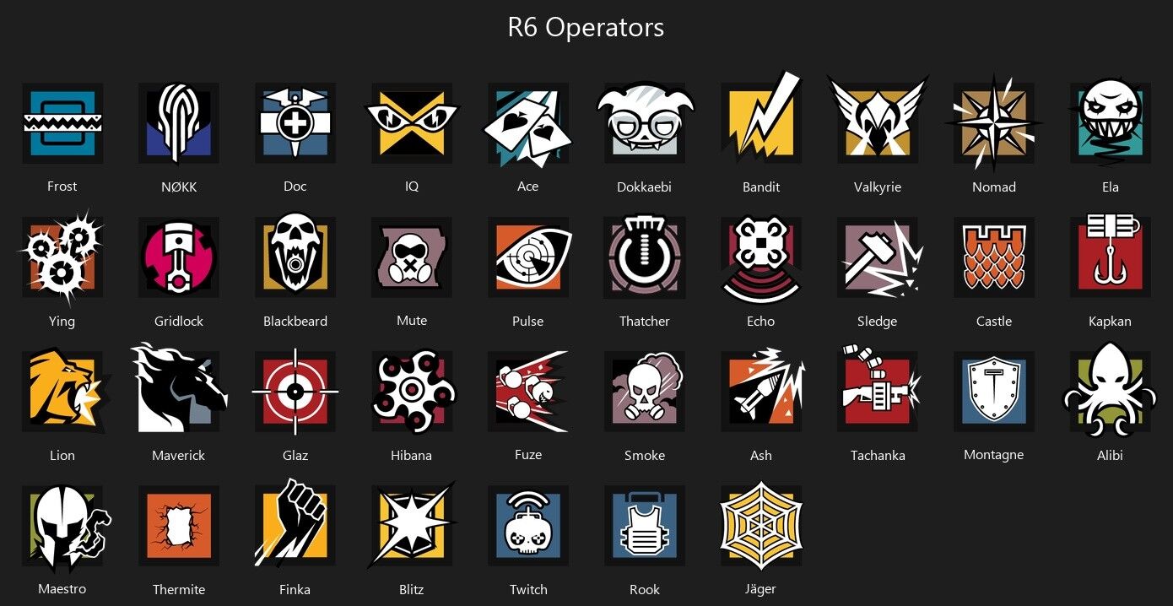1173x606 pixels.
Task: Select the Frost operator icon
Action: pos(62,123)
